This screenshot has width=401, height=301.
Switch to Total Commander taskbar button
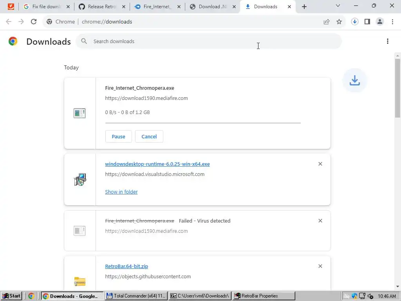(136, 296)
